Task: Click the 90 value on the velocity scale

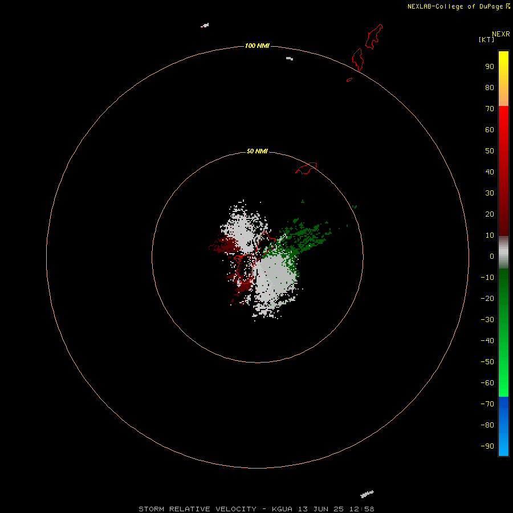Action: 490,67
